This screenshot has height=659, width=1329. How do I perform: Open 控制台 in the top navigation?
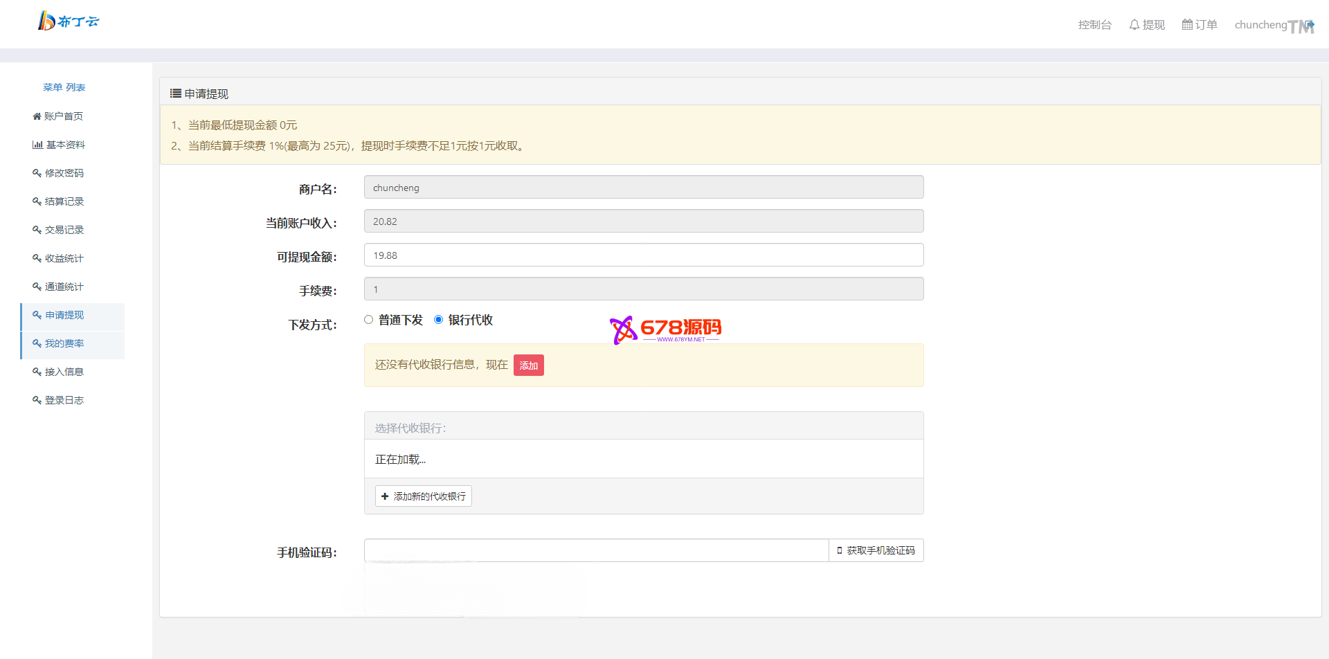(x=1094, y=25)
